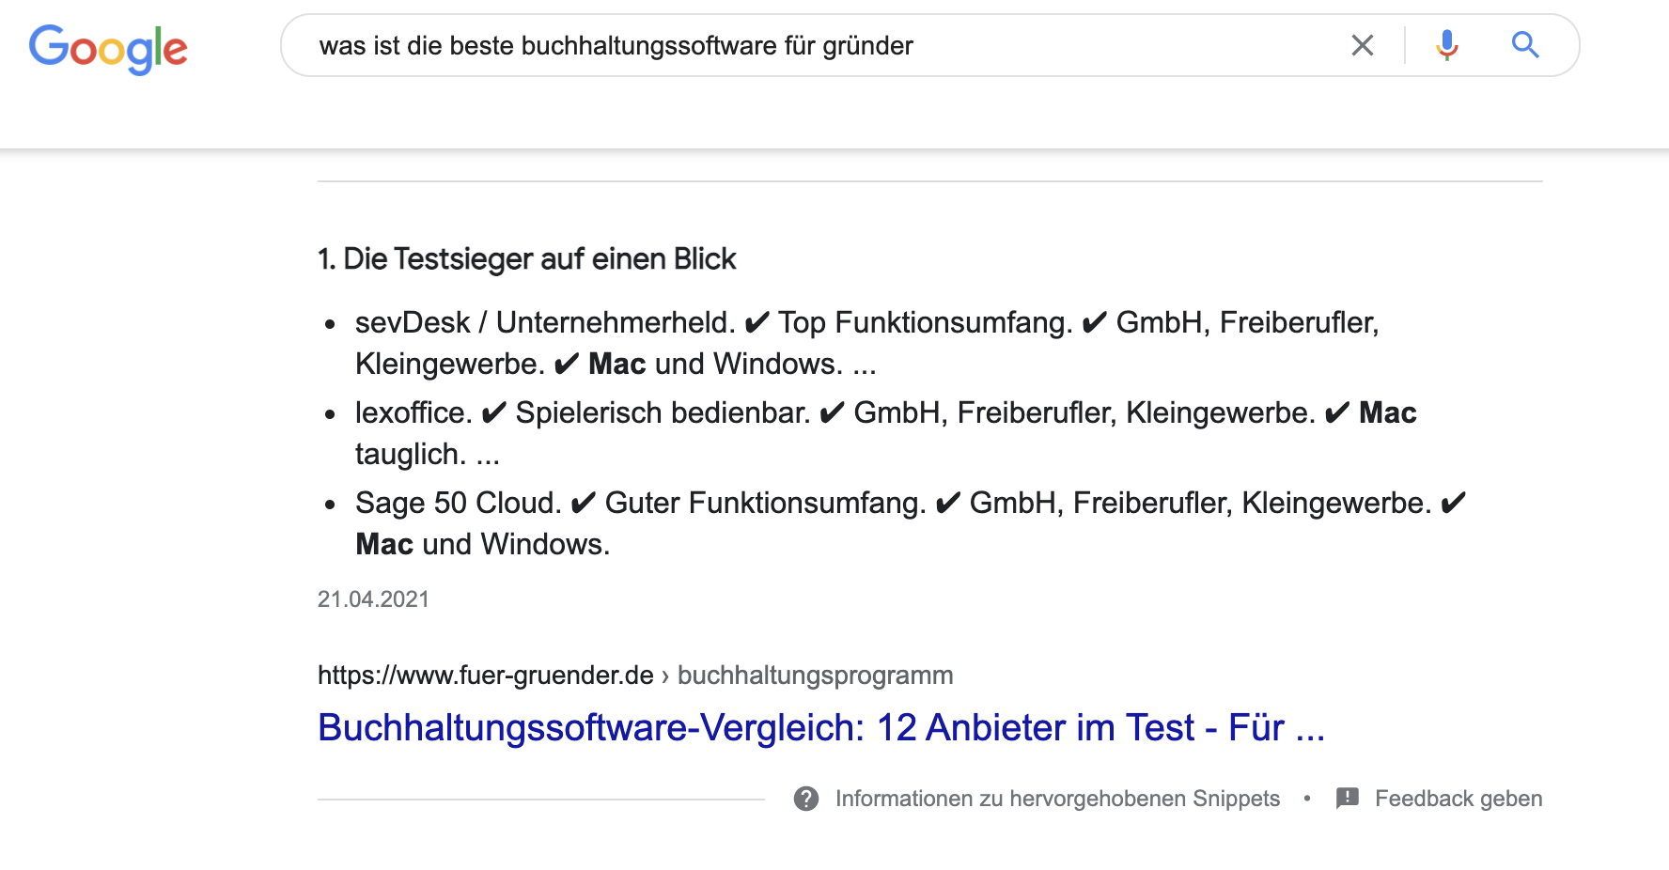
Task: Submit the search with the magnifier icon
Action: pyautogui.click(x=1524, y=44)
